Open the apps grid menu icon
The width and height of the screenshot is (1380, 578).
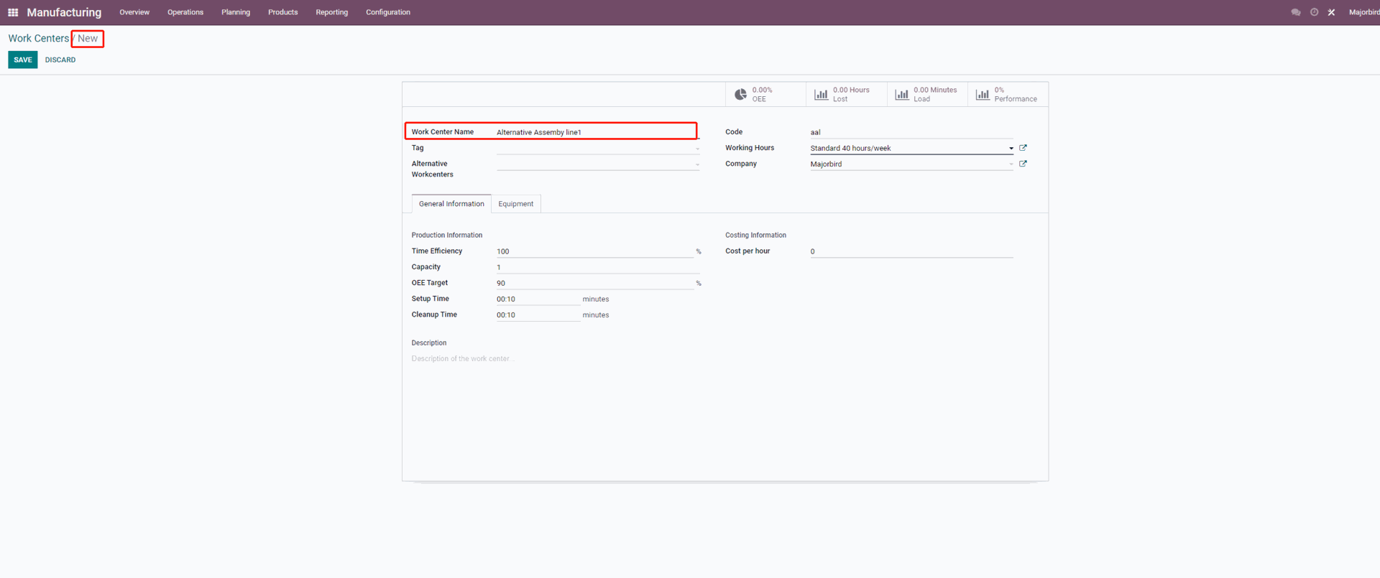pos(13,12)
